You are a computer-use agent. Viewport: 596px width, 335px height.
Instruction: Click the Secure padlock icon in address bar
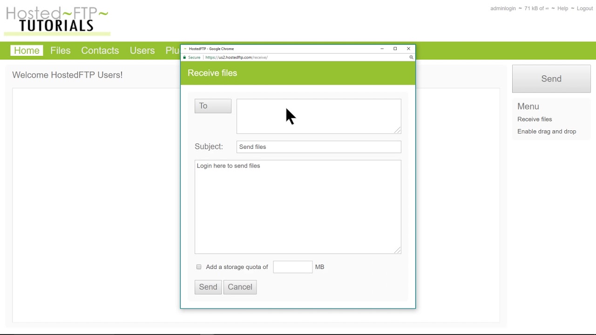184,57
